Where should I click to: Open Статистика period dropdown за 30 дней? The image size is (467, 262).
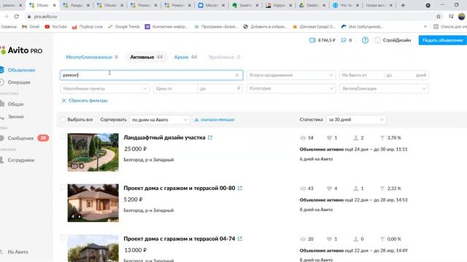pyautogui.click(x=356, y=119)
